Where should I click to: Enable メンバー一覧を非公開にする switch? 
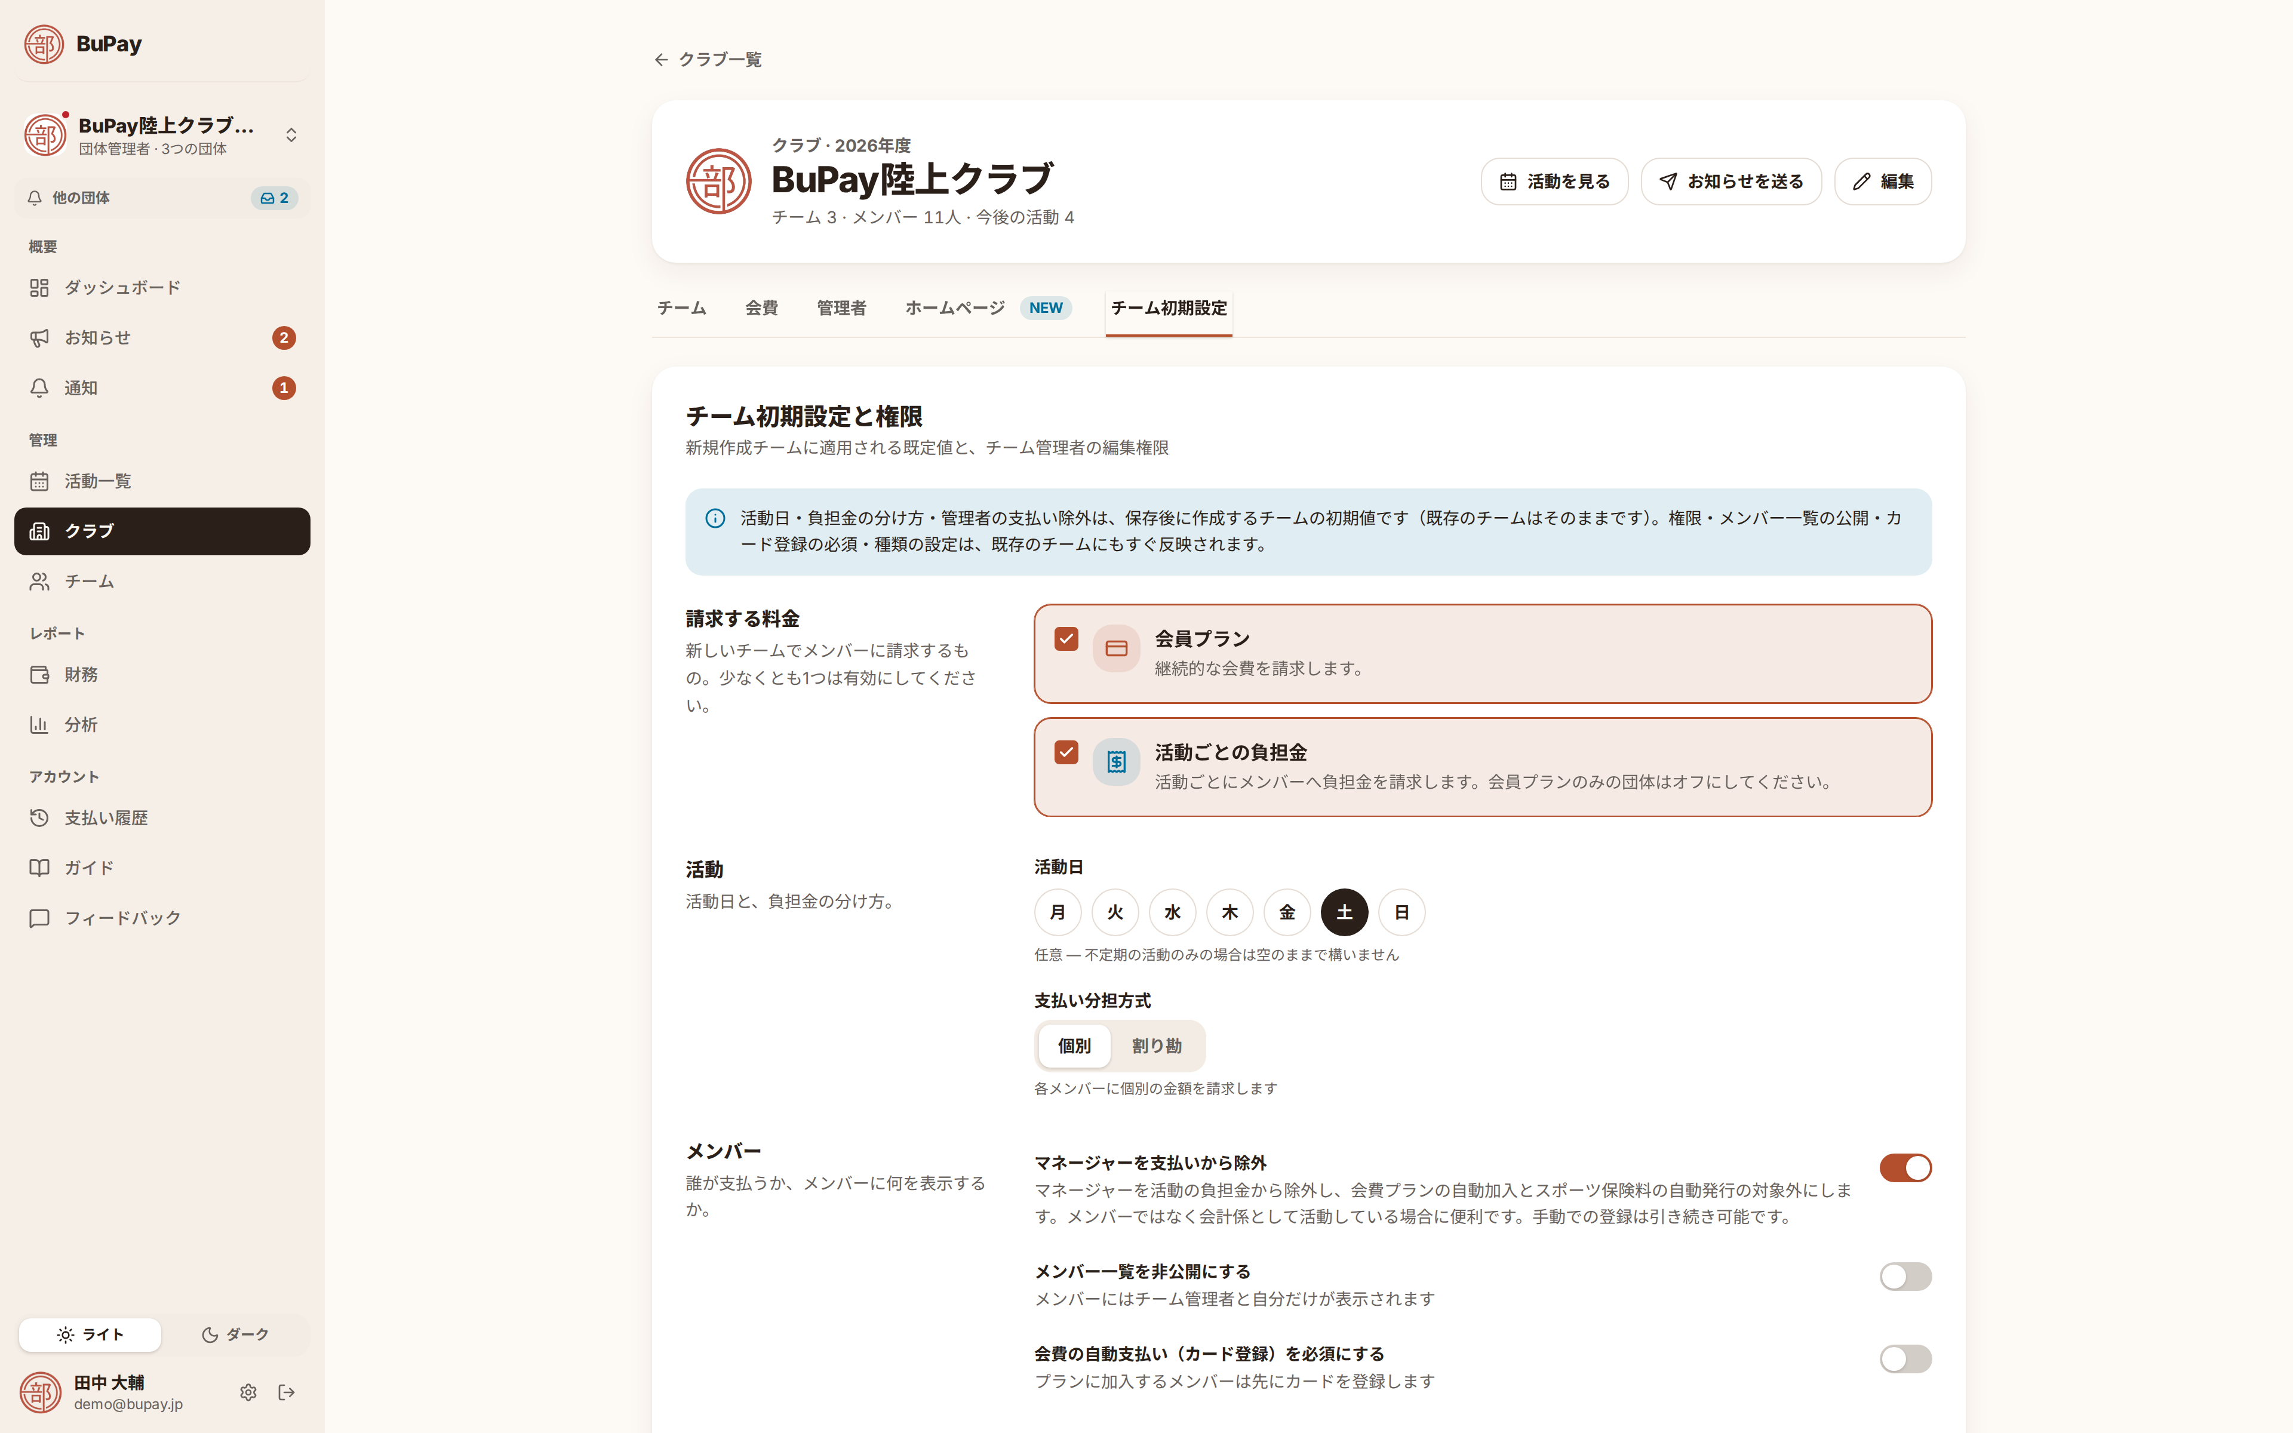tap(1905, 1277)
